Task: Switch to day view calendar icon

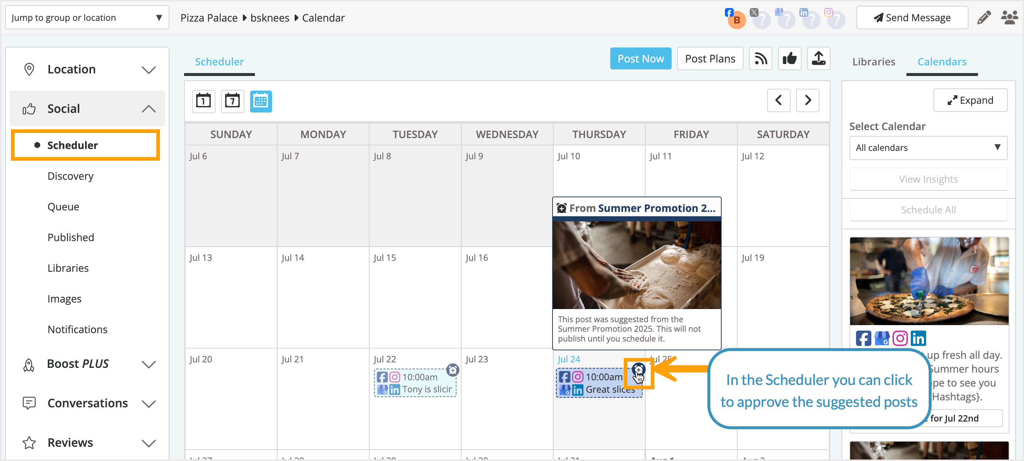Action: 203,101
